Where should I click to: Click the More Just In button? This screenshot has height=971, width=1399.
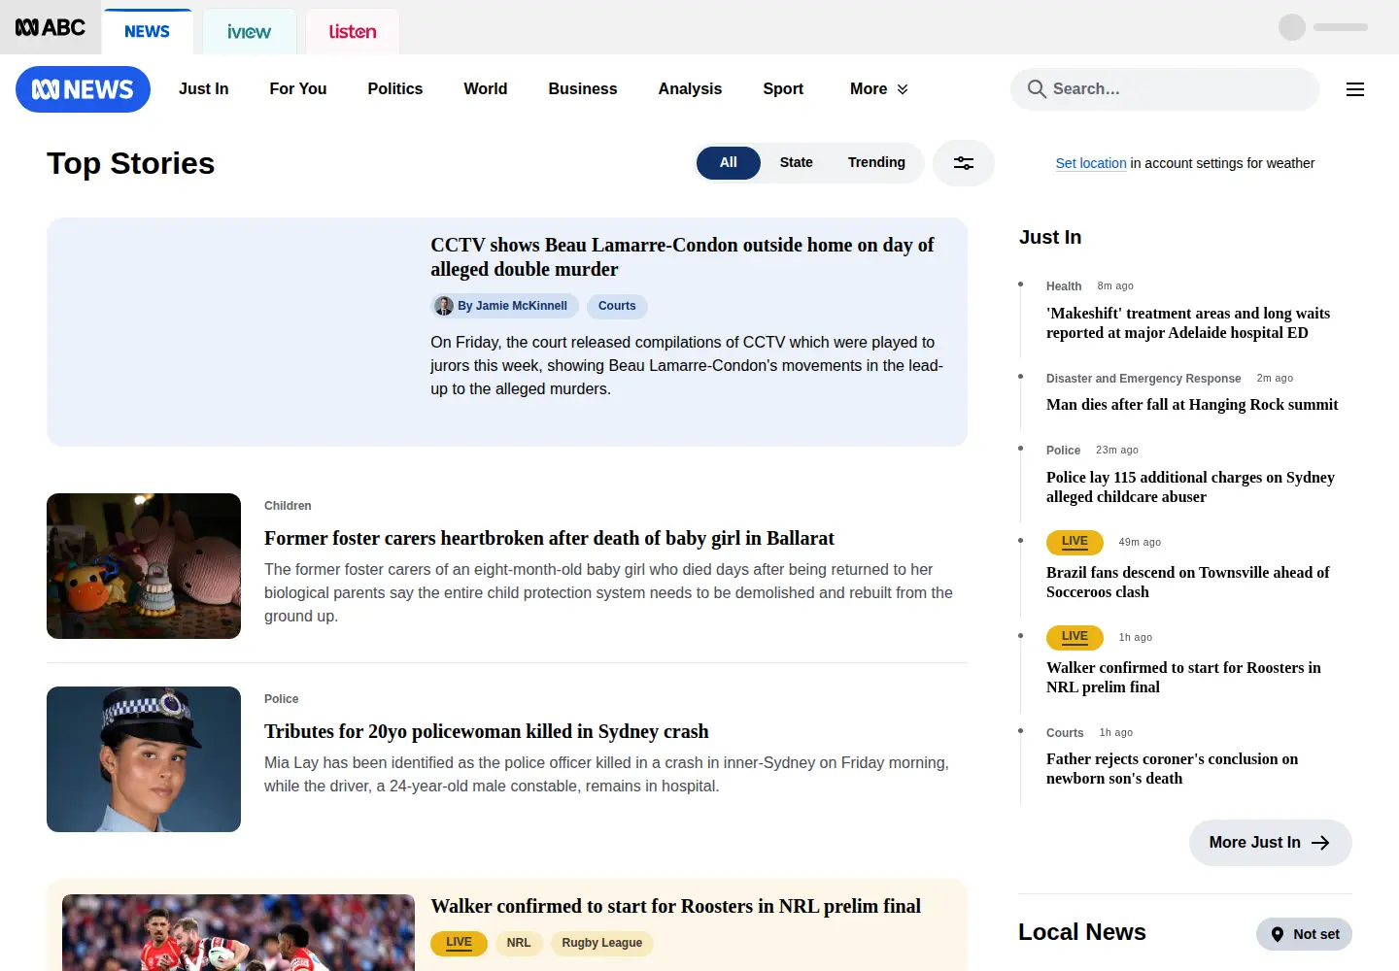(x=1271, y=843)
